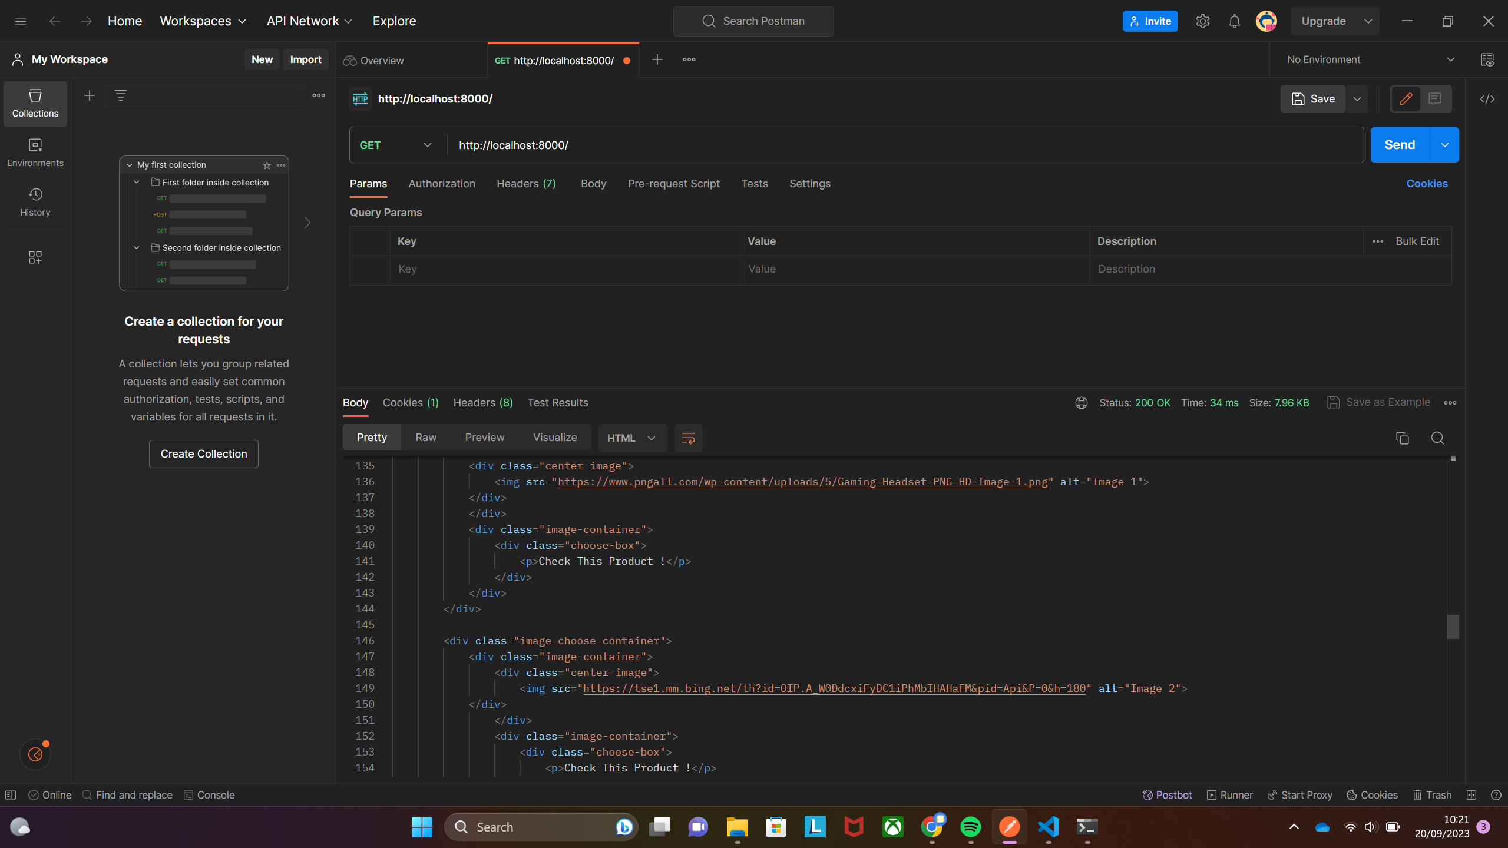Search within the response body
This screenshot has height=848, width=1508.
[1437, 438]
